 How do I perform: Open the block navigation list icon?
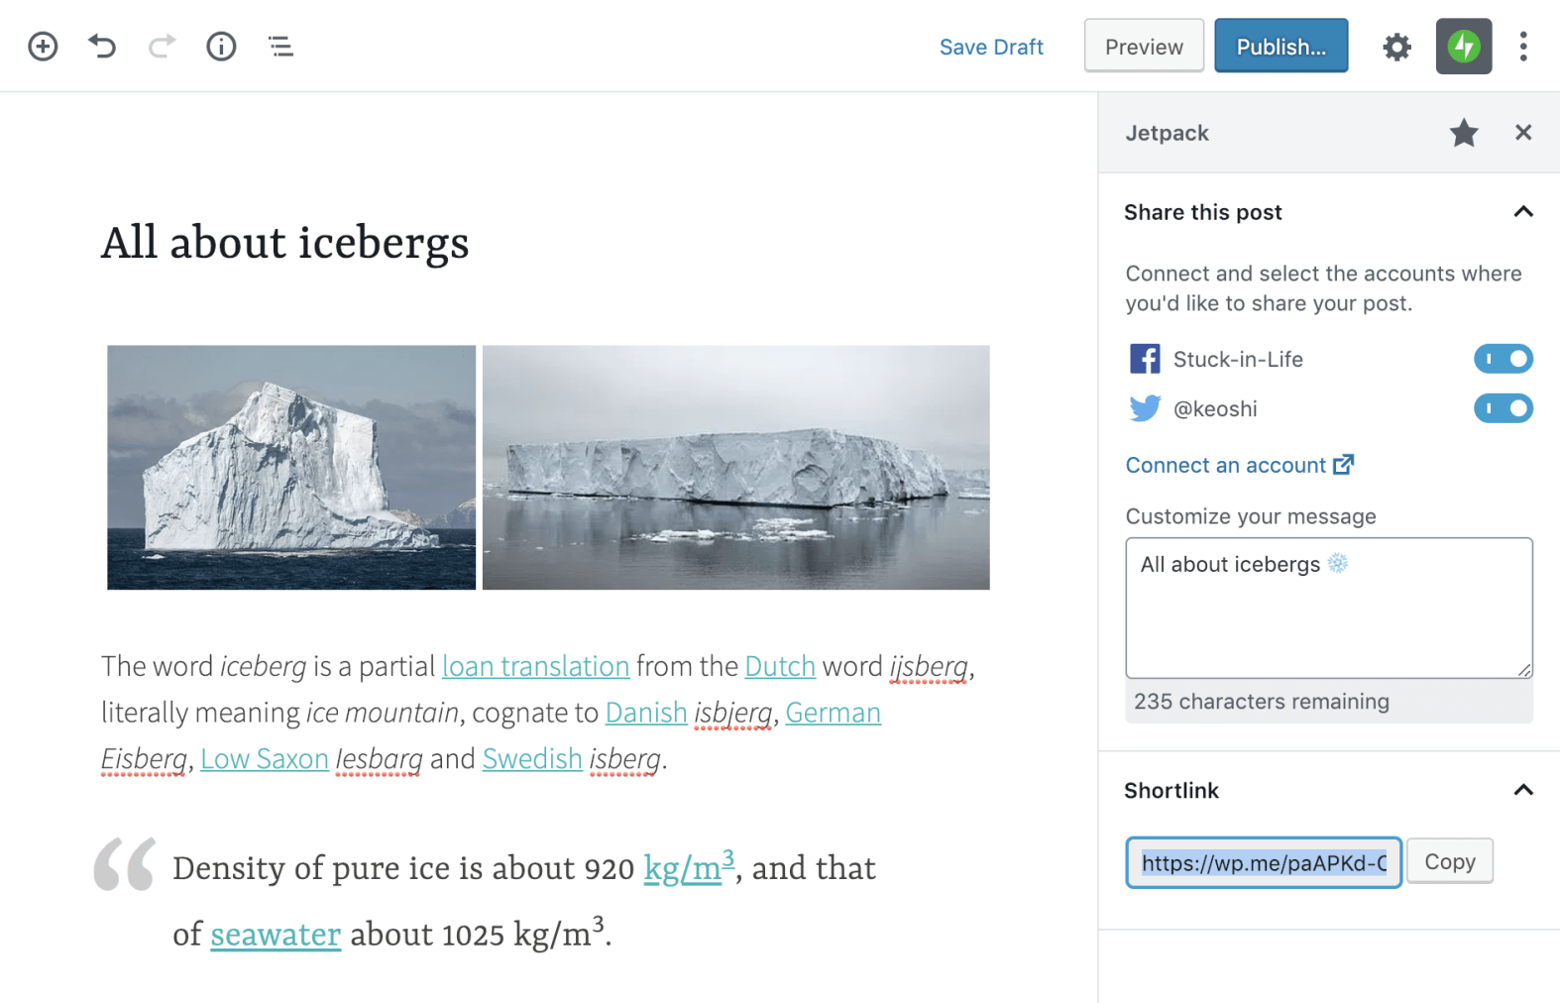tap(280, 47)
